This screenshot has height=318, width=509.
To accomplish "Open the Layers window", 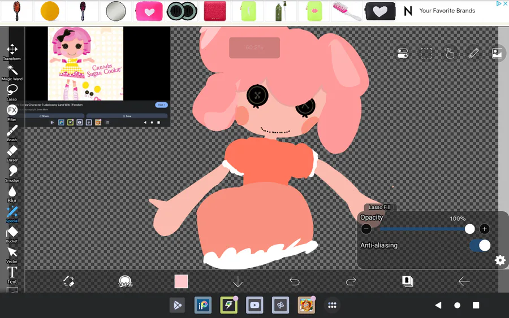I will [407, 281].
